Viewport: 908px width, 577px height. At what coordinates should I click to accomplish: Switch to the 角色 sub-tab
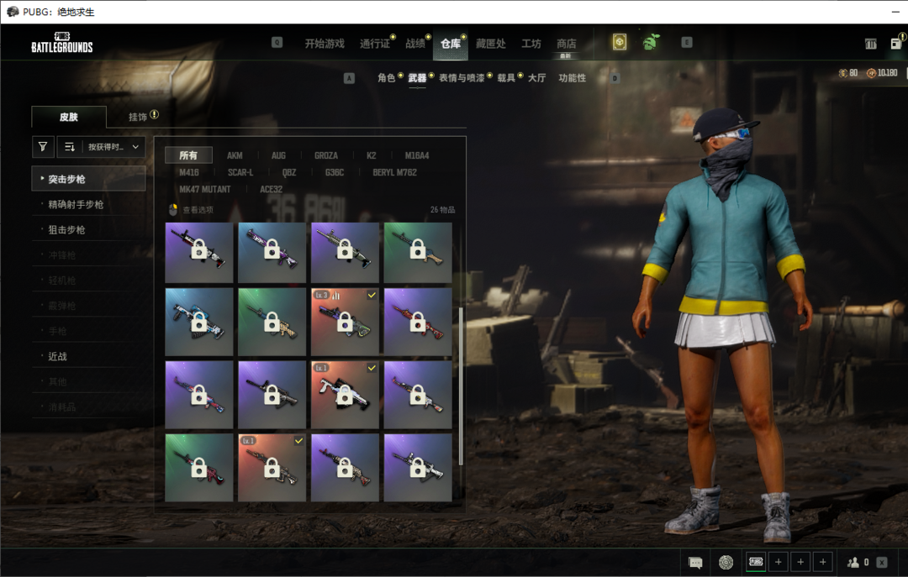[x=386, y=77]
